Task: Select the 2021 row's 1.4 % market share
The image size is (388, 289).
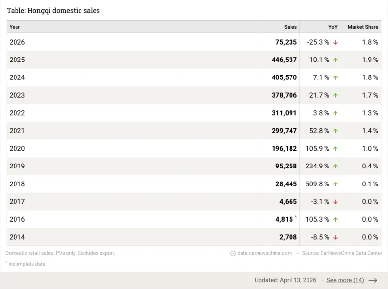Action: [x=370, y=131]
